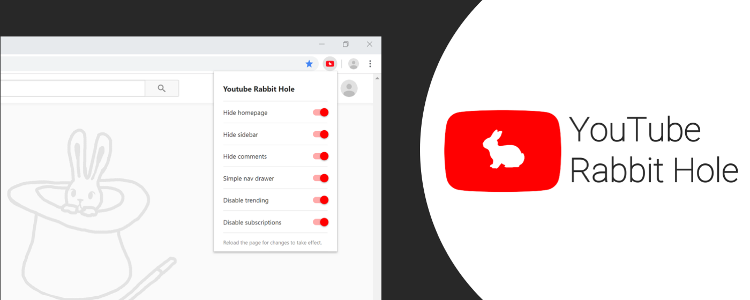
Task: Click the 'Hide homepage' label
Action: click(x=245, y=112)
